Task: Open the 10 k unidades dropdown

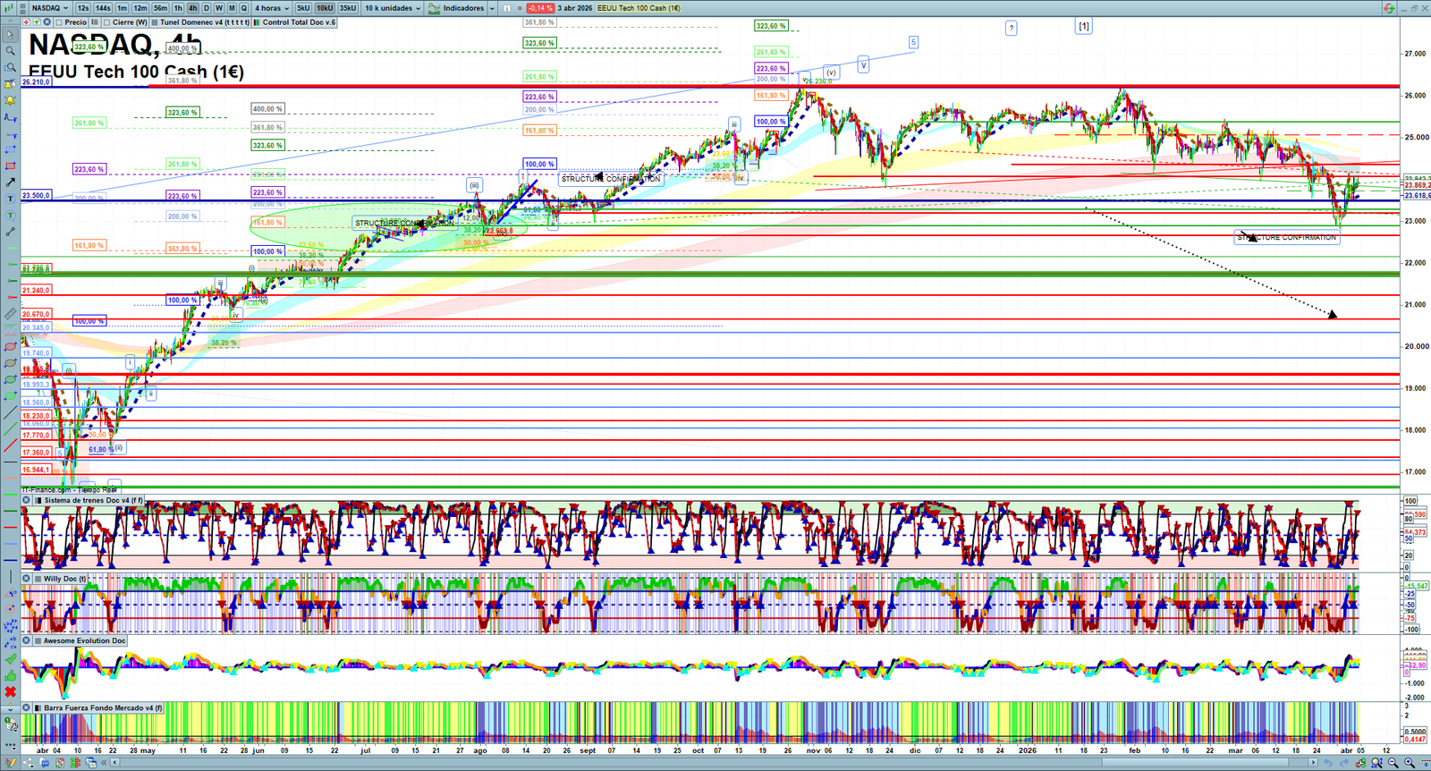Action: [393, 8]
